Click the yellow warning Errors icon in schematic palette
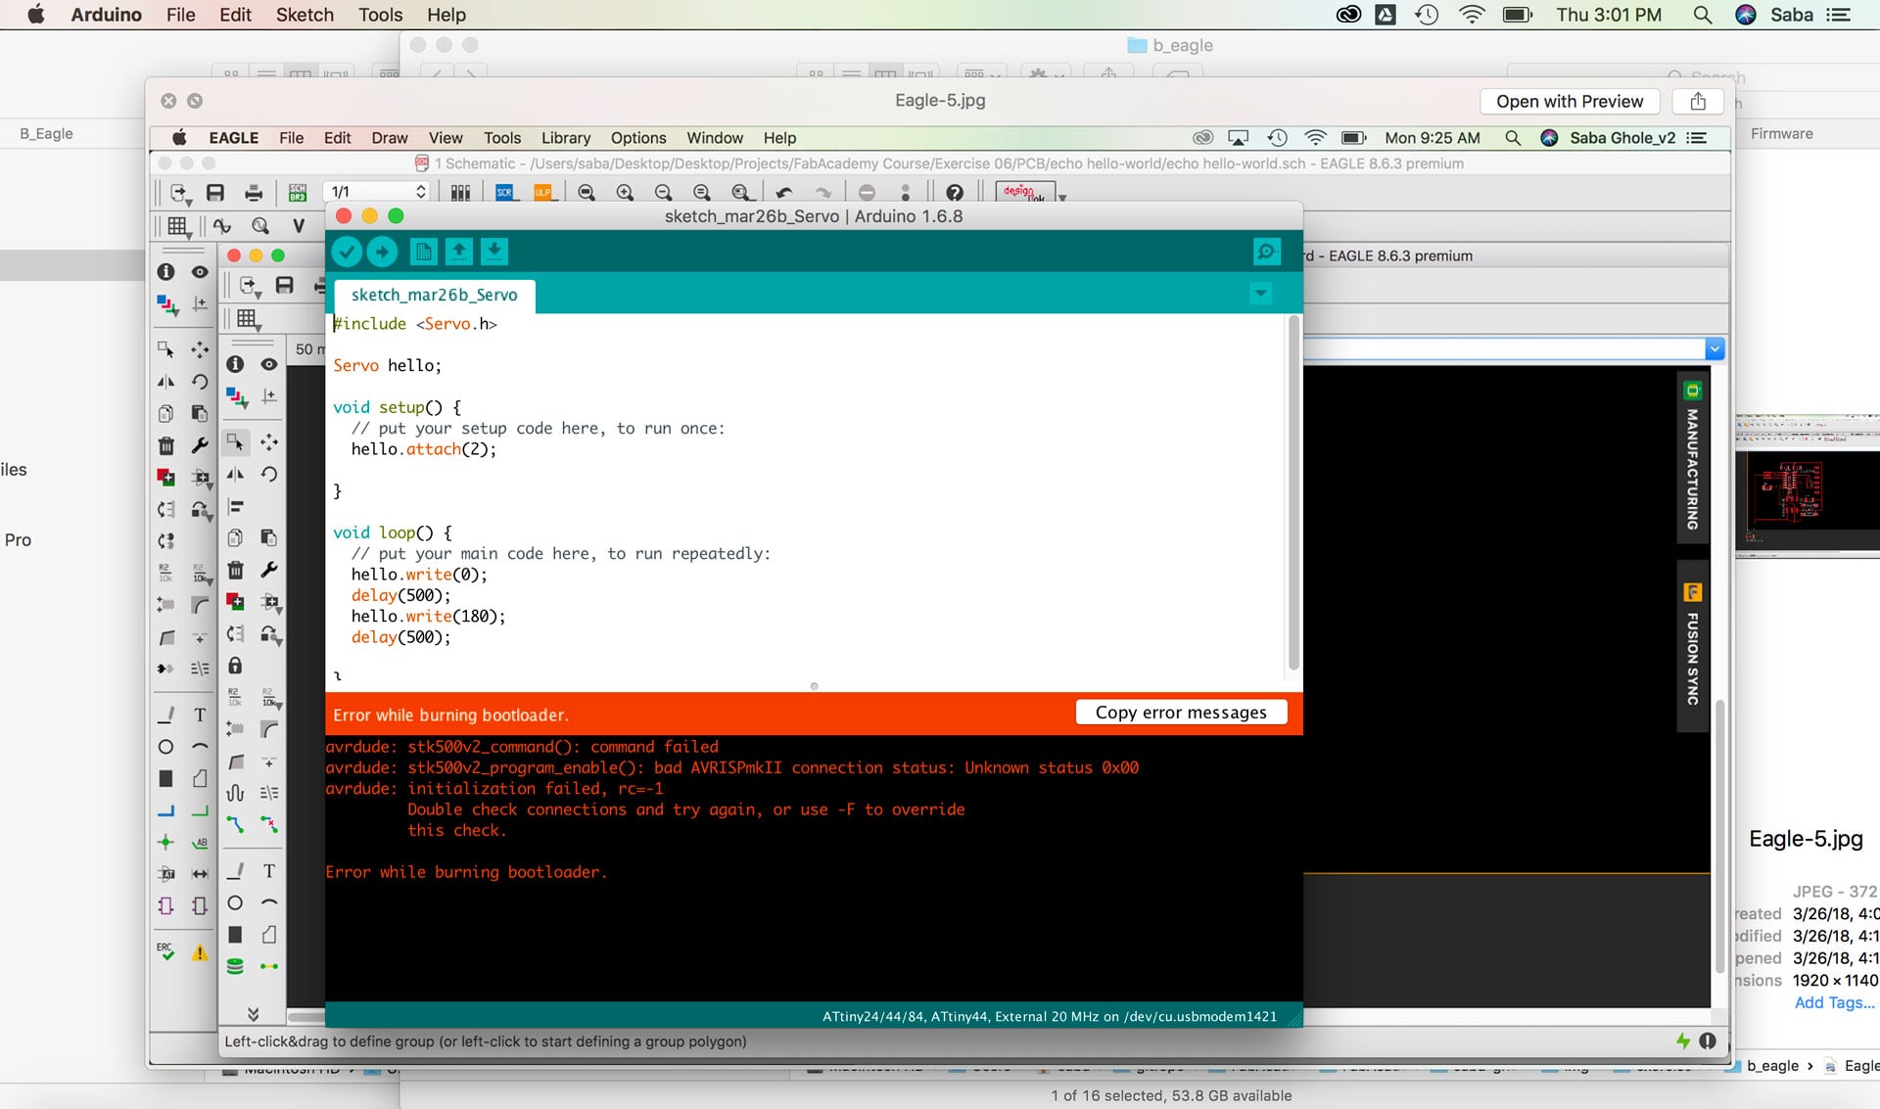 tap(200, 952)
